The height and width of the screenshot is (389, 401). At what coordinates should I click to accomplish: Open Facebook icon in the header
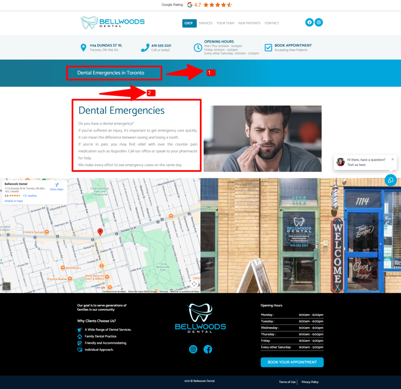(309, 23)
